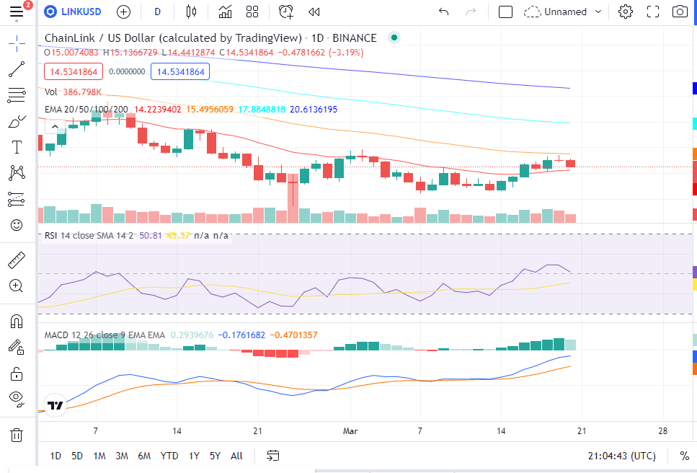Set range to YTD

tap(169, 456)
